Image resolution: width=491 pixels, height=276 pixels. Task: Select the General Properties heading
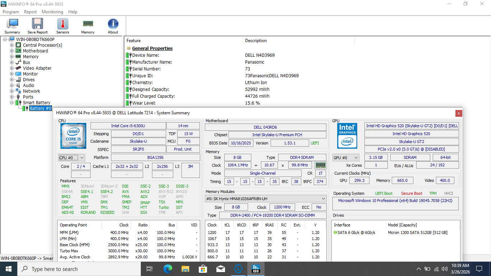[x=152, y=48]
